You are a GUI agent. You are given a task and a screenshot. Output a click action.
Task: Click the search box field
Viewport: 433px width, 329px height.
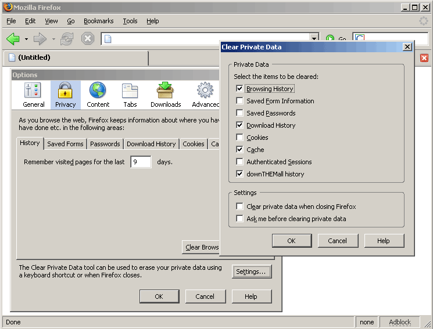(x=390, y=38)
